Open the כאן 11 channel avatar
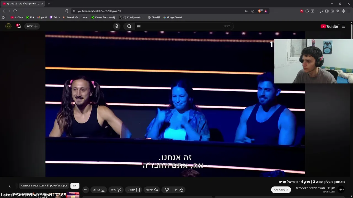The width and height of the screenshot is (353, 198). (x=341, y=189)
